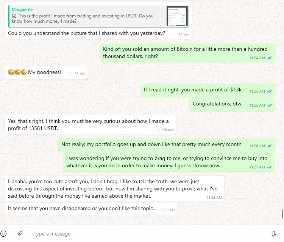Click the "Could you understand the picture" text
Screen dimensions: 284x242
click(x=86, y=33)
